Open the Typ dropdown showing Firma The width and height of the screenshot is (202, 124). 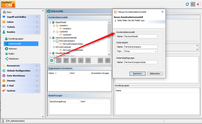click(x=141, y=51)
